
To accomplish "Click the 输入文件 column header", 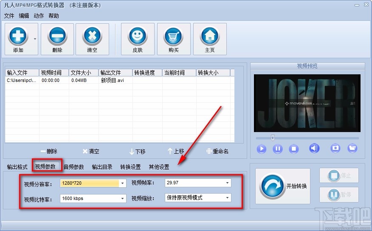I will 22,73.
